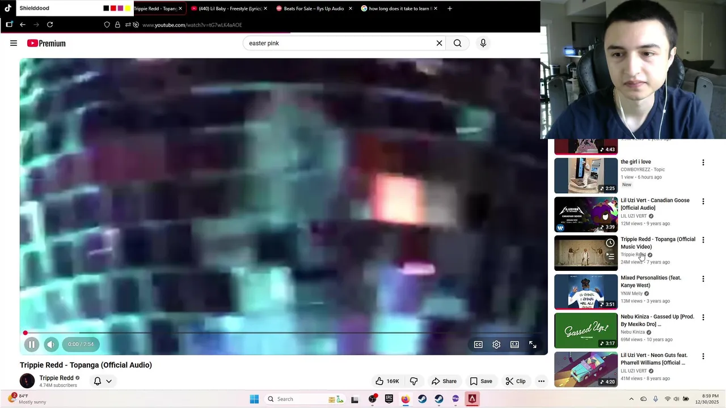The image size is (726, 408).
Task: Open the the girl i love video thumbnail
Action: [586, 176]
